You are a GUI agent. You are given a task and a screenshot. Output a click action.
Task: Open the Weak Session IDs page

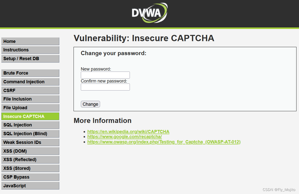pyautogui.click(x=30, y=142)
